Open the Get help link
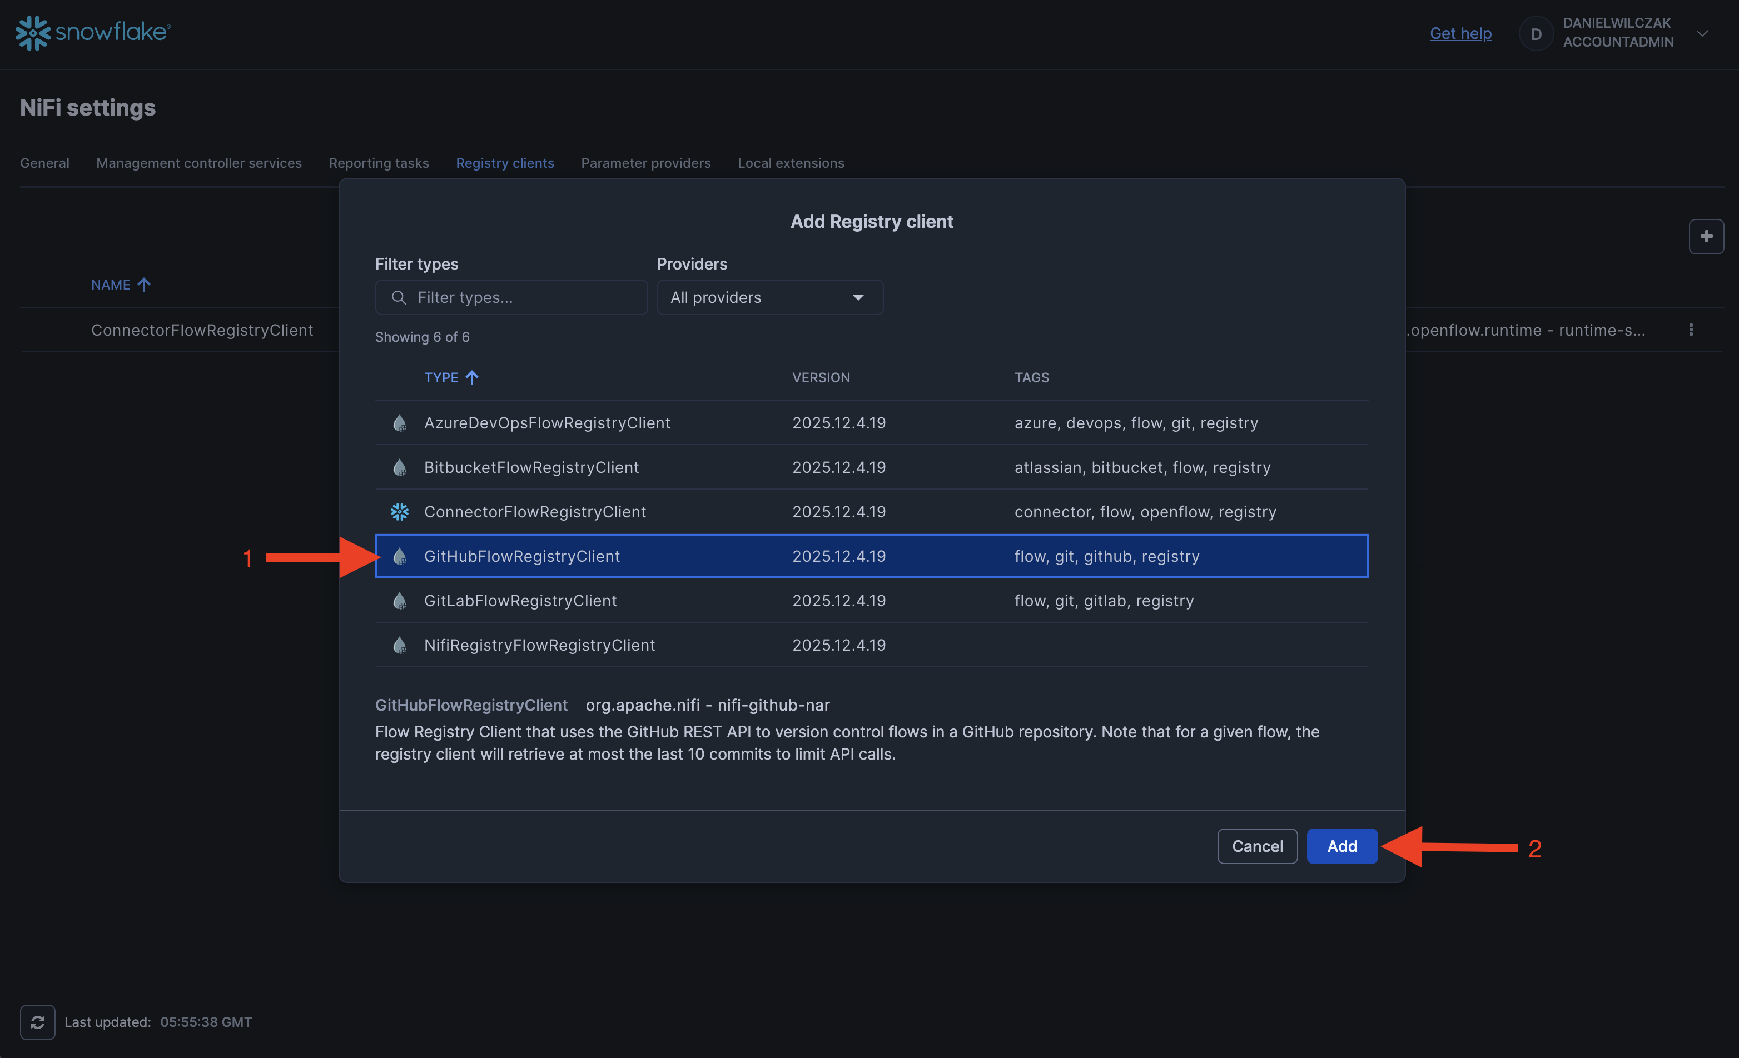Image resolution: width=1739 pixels, height=1058 pixels. (1460, 33)
